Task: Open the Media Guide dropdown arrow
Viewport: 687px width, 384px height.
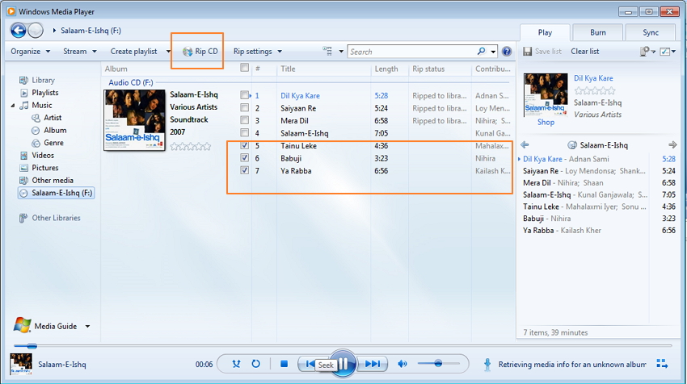Action: click(x=87, y=327)
